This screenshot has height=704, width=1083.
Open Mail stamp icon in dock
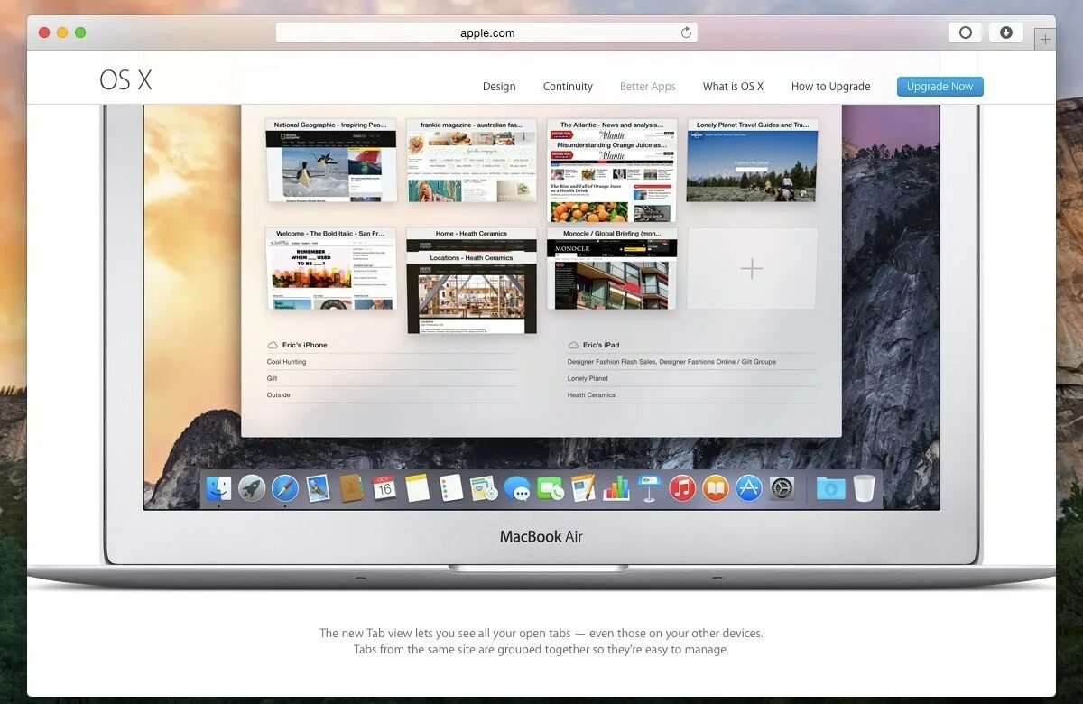point(318,488)
